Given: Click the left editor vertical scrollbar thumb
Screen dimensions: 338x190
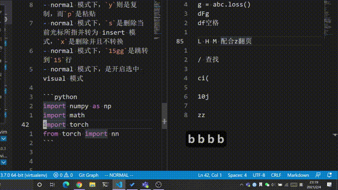Looking at the screenshot, I should coord(164,116).
